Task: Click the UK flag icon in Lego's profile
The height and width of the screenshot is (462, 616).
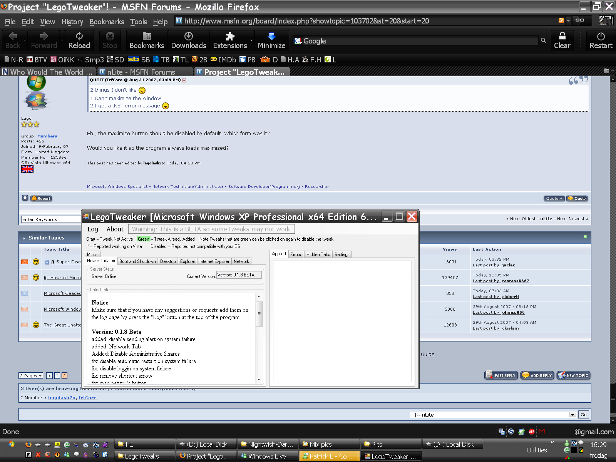Action: (x=27, y=169)
